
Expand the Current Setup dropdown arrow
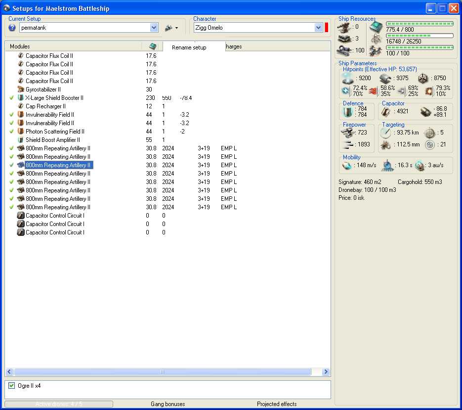(154, 28)
